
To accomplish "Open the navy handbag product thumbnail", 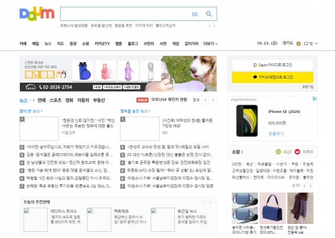I will click(x=273, y=208).
